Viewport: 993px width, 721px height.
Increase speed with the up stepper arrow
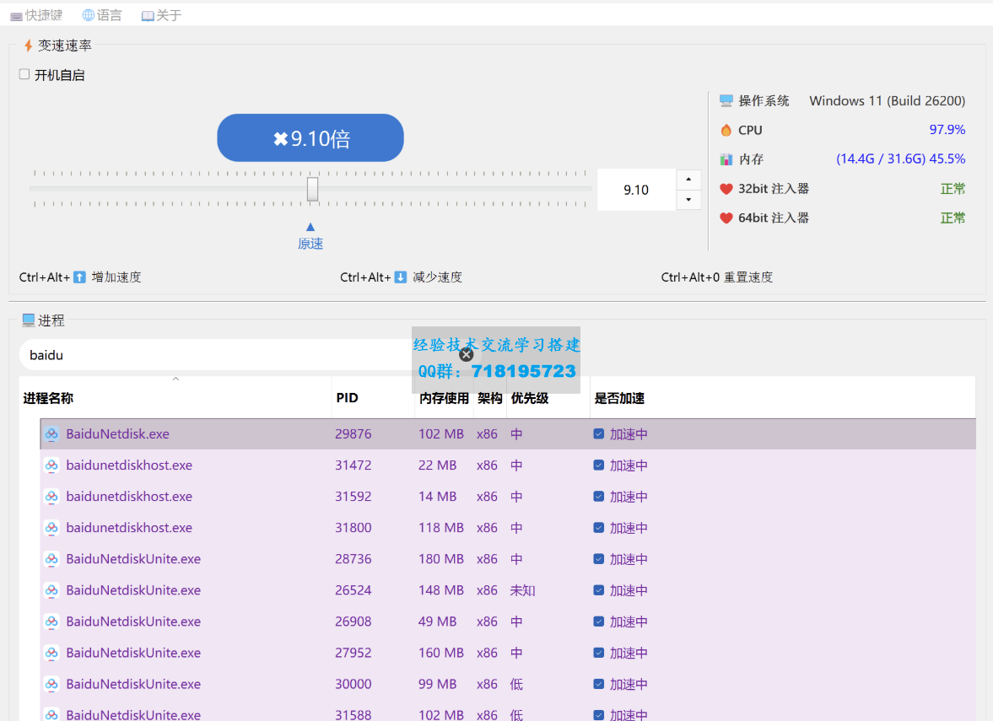(x=689, y=180)
